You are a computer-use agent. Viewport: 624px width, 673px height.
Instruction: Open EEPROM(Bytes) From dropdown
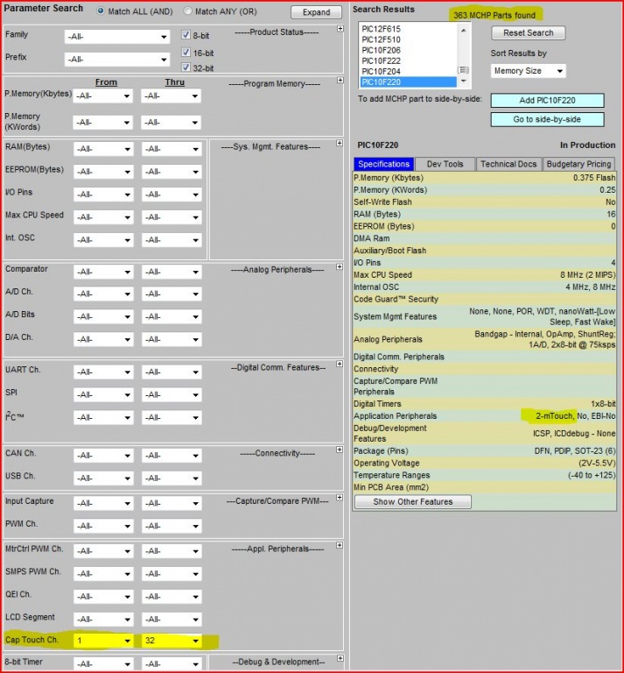pos(103,172)
